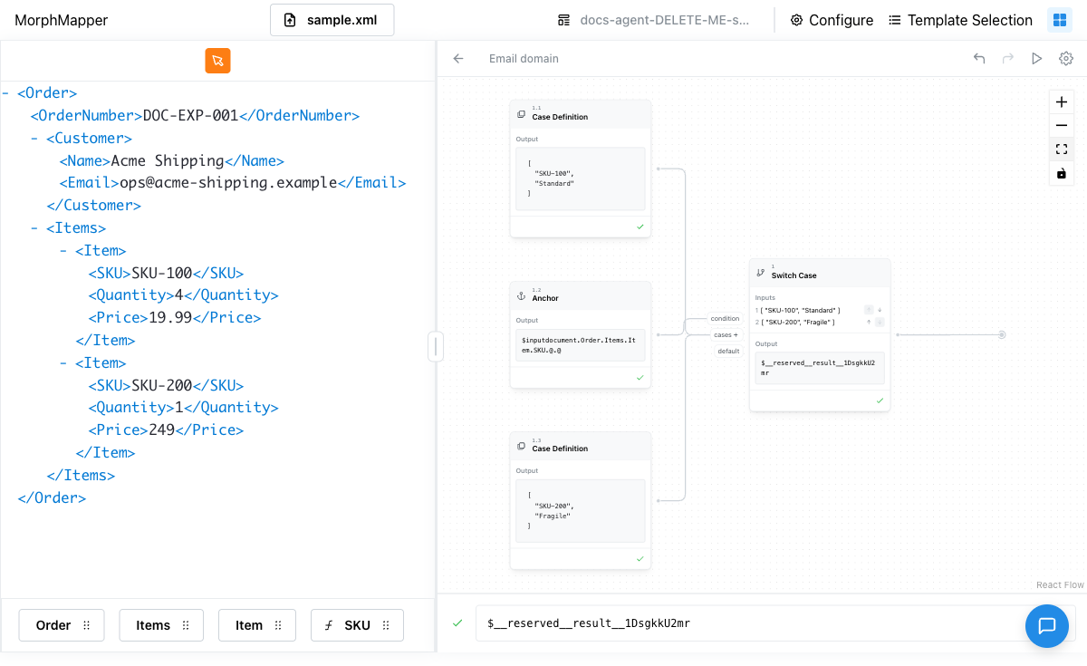Open the Configure menu
1087x666 pixels.
tap(832, 20)
